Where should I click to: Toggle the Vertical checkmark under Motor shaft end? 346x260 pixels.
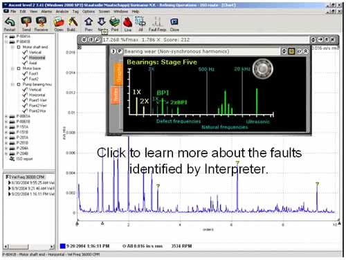pos(25,53)
